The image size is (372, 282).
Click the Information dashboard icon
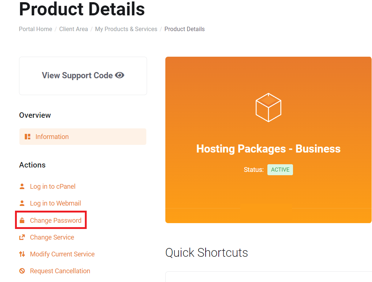(x=27, y=137)
